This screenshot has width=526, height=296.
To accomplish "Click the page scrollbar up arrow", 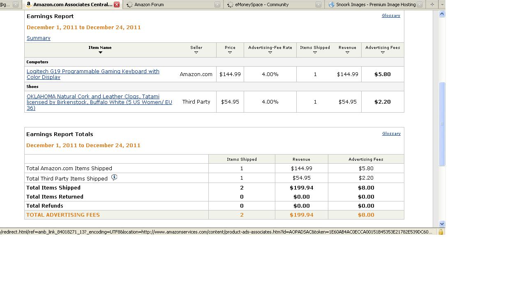I will (x=442, y=14).
